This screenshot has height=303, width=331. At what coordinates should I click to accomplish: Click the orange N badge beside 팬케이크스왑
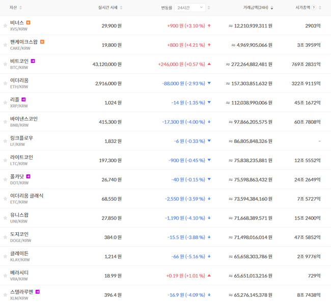pyautogui.click(x=42, y=42)
